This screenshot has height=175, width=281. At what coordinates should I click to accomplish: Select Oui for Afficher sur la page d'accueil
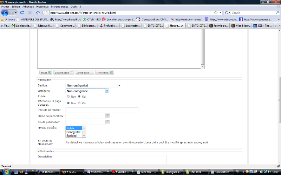(79, 103)
